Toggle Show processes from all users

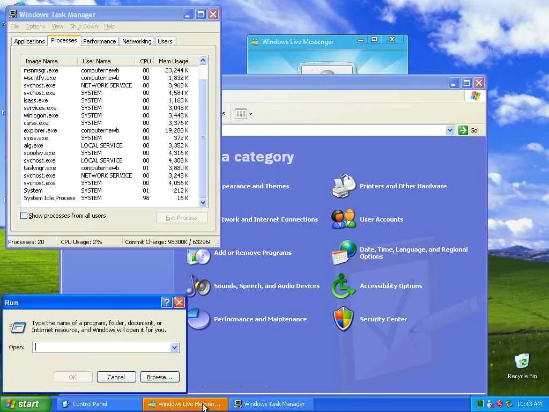[24, 216]
